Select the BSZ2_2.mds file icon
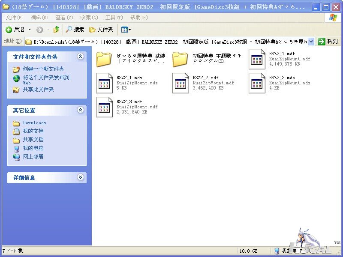 click(x=257, y=83)
